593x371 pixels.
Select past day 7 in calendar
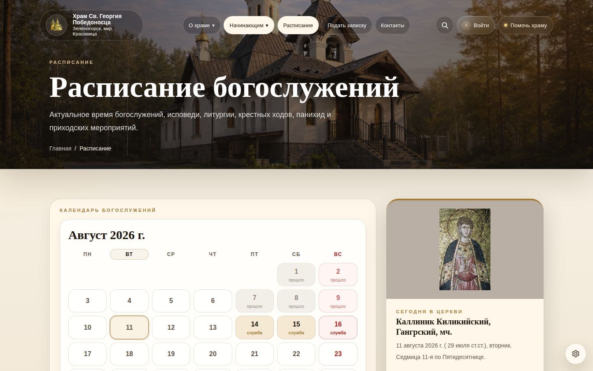pyautogui.click(x=254, y=301)
